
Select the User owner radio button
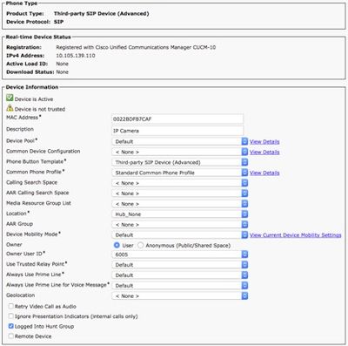(x=117, y=245)
